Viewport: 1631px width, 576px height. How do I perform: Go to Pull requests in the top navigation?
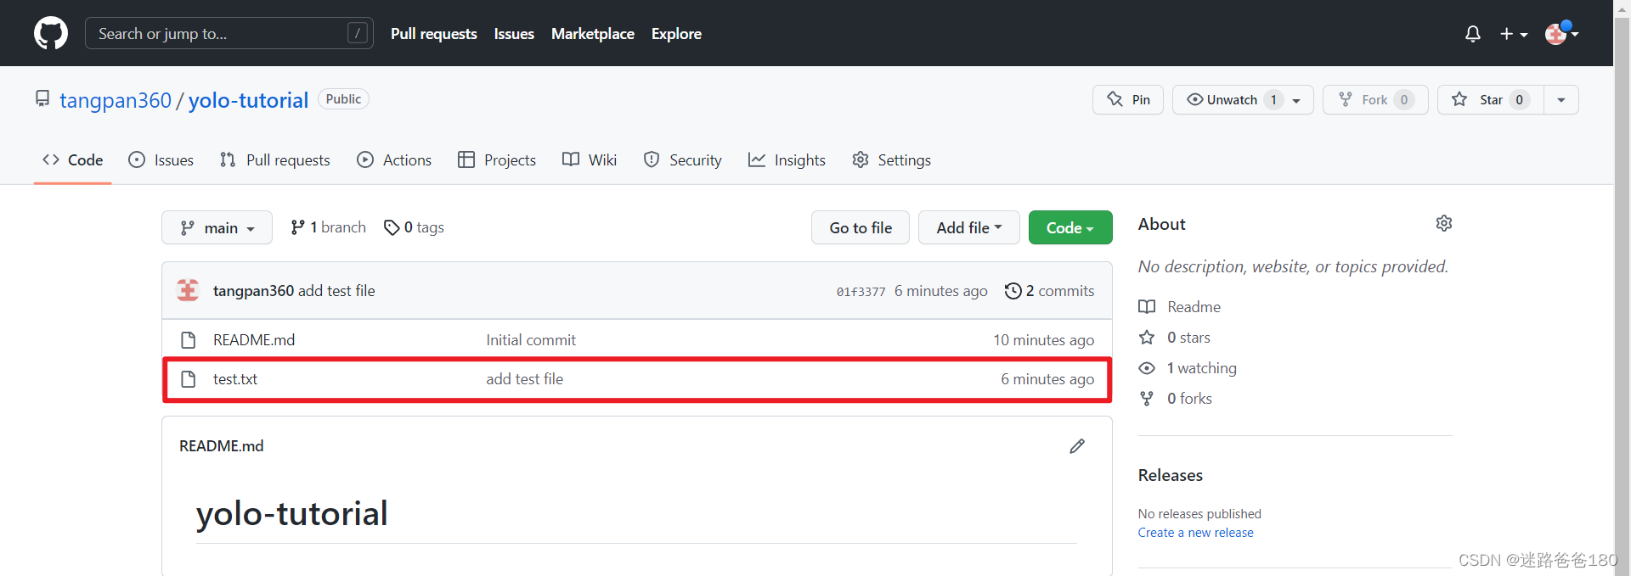tap(433, 34)
